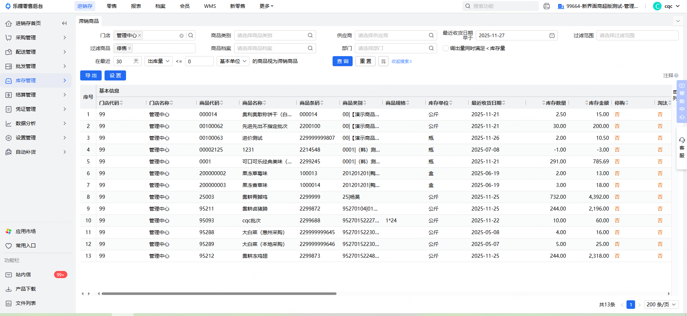Click the horizontal table scrollbar
The height and width of the screenshot is (316, 687).
pos(219,293)
